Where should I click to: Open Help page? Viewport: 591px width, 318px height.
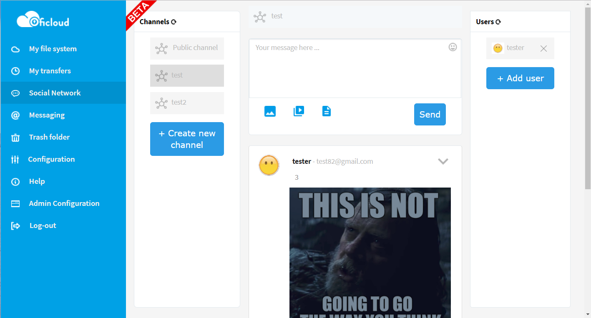(x=63, y=181)
